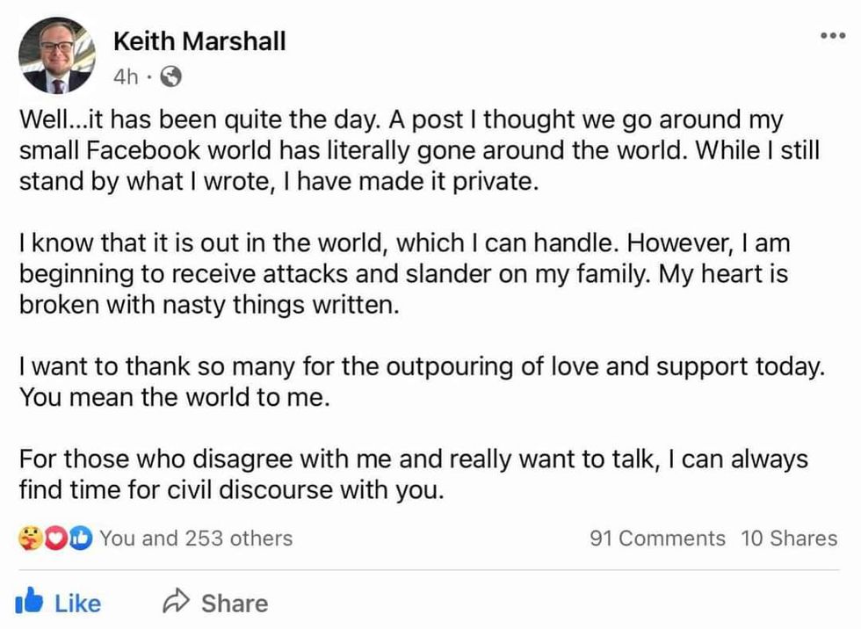The image size is (861, 629).
Task: Click the blue thumbs-up reaction icon near the count
Action: tap(80, 539)
